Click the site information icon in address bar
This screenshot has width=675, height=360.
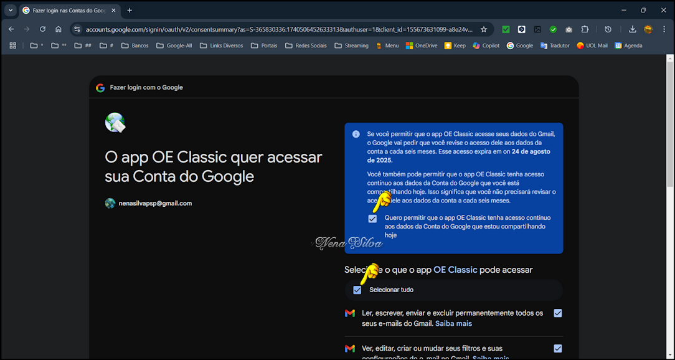click(77, 29)
